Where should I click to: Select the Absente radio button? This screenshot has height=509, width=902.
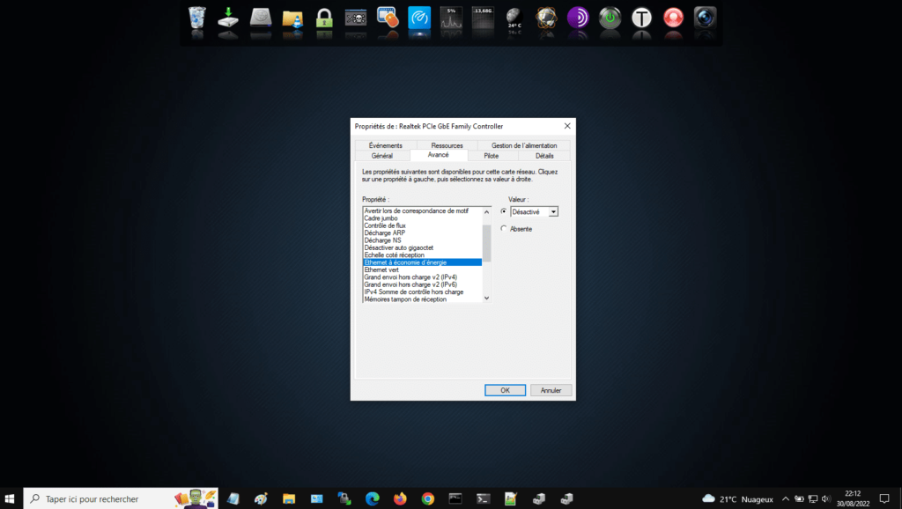pyautogui.click(x=504, y=229)
